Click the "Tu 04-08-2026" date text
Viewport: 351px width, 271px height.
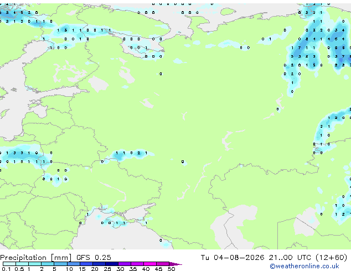click(233, 257)
